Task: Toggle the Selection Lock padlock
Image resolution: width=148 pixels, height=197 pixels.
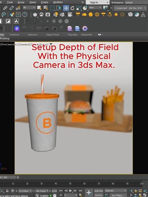Action: click(x=7, y=191)
